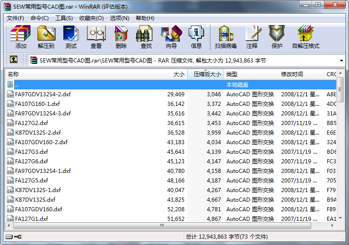
Task: Select file FA127G1.dxf
Action: click(31, 219)
